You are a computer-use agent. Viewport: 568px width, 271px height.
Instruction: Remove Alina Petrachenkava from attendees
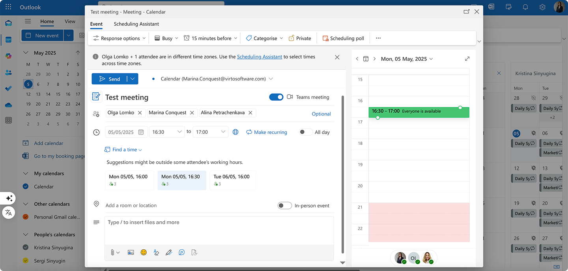(250, 113)
